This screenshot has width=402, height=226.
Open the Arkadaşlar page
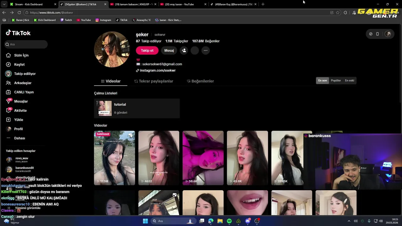[19, 83]
